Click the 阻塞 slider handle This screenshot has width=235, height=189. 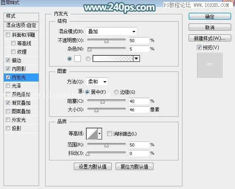coord(103,102)
